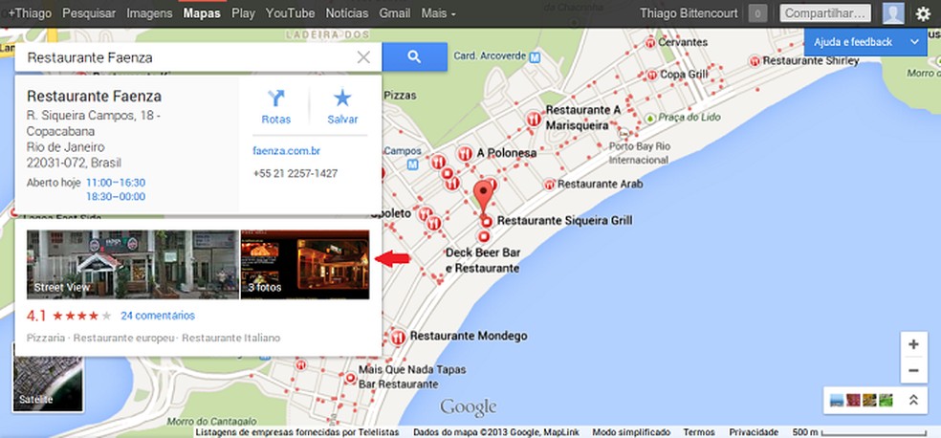Click the phone number +55 21 2257-1427
This screenshot has height=438, width=941.
pyautogui.click(x=295, y=174)
